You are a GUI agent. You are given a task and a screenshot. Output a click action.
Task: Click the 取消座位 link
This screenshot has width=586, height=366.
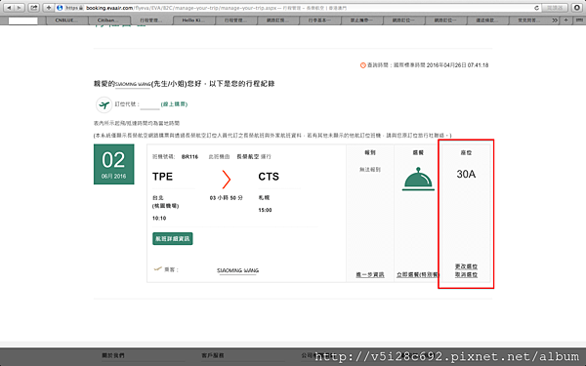[x=466, y=274]
